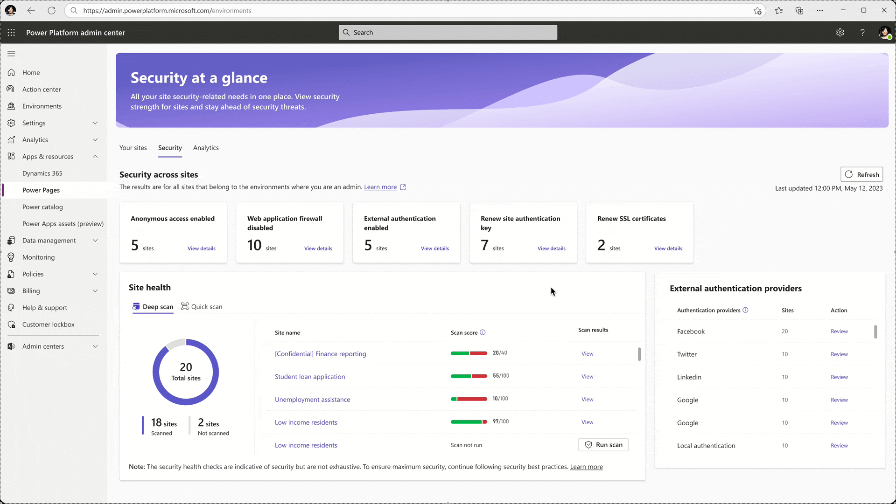Open the Help menu with question mark icon
The width and height of the screenshot is (896, 504).
[x=863, y=32]
